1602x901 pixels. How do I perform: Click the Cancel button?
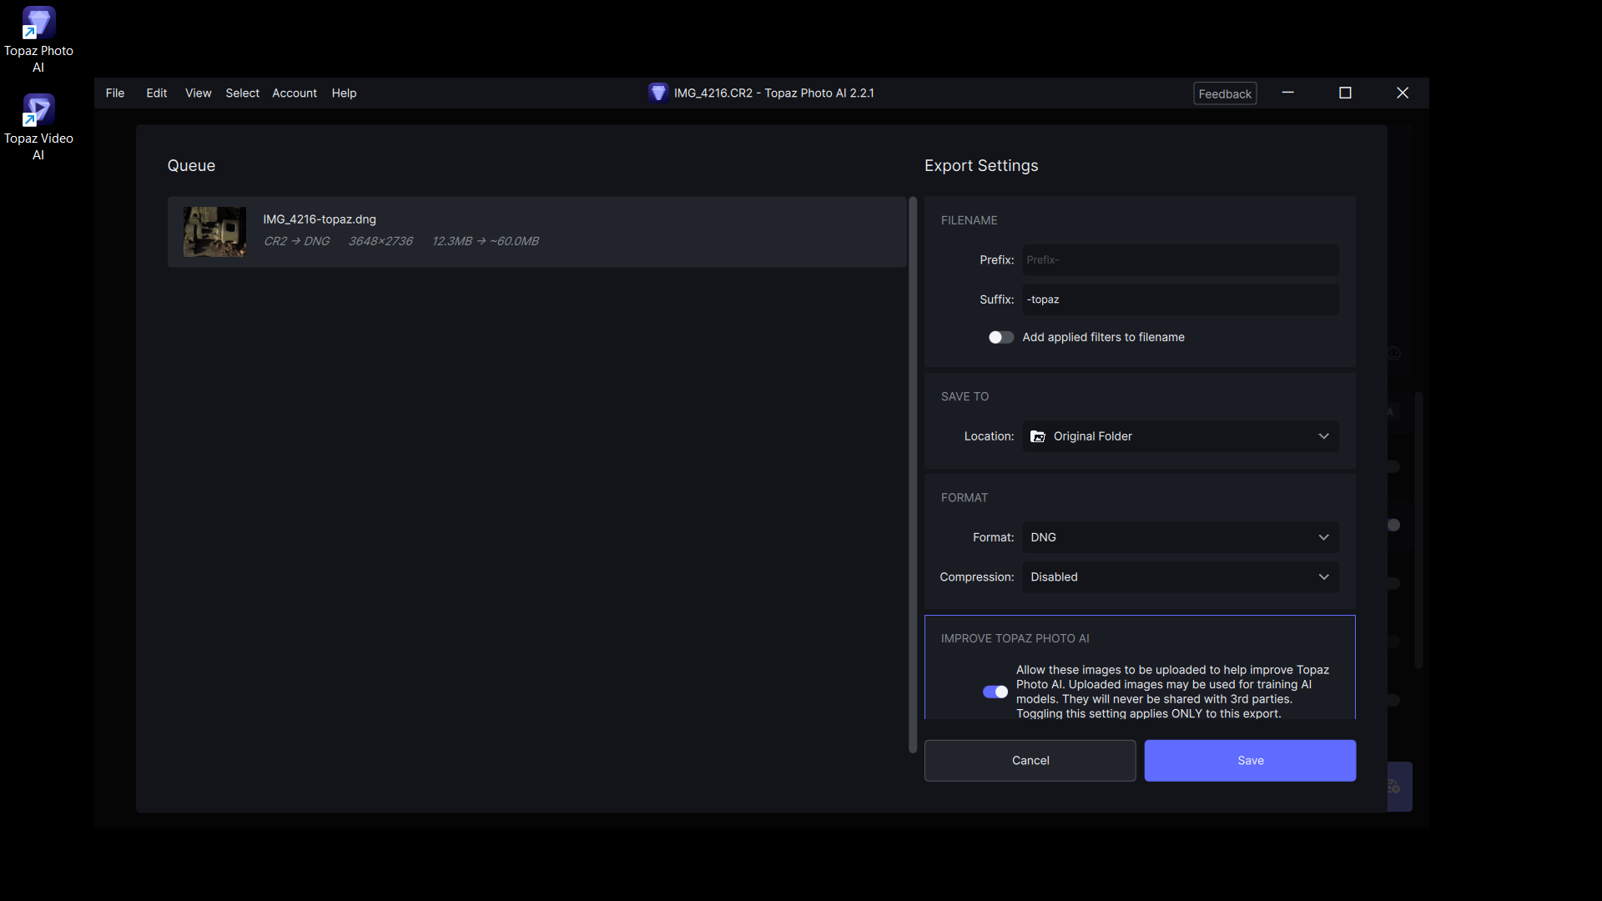pyautogui.click(x=1030, y=761)
